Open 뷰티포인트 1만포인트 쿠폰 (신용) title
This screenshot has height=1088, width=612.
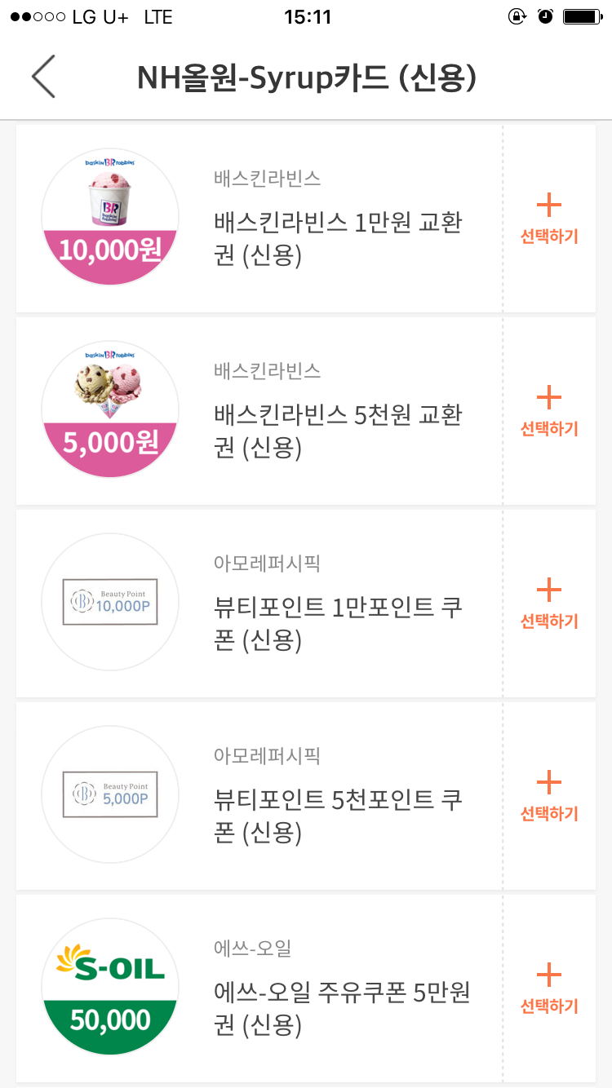point(339,623)
